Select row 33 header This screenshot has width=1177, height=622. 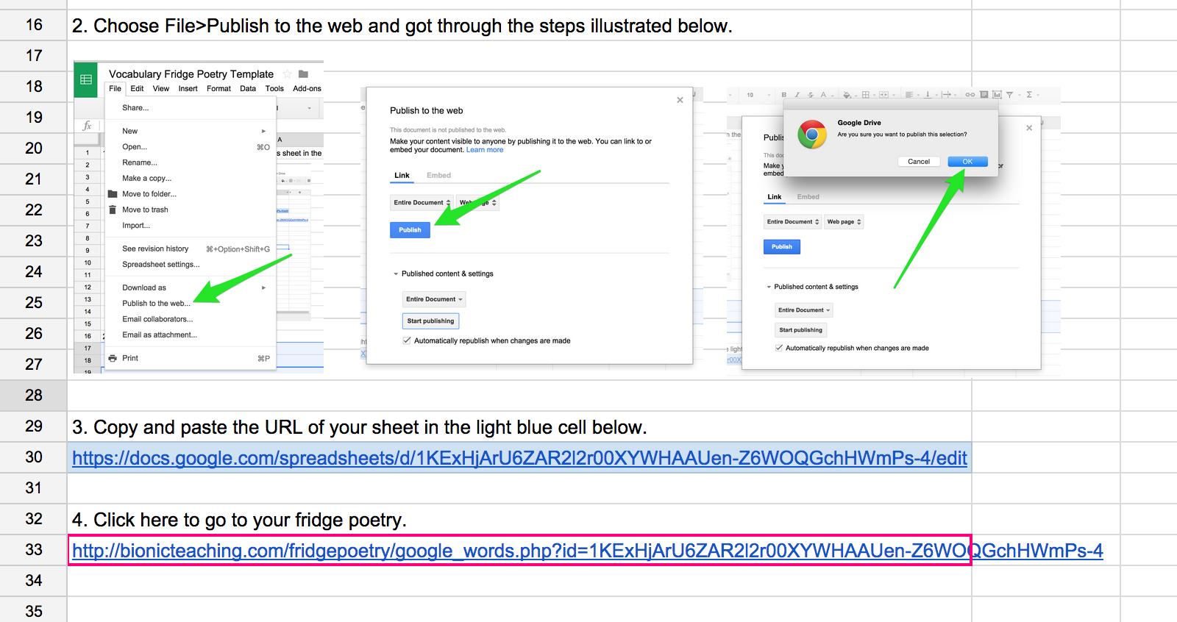pos(34,550)
